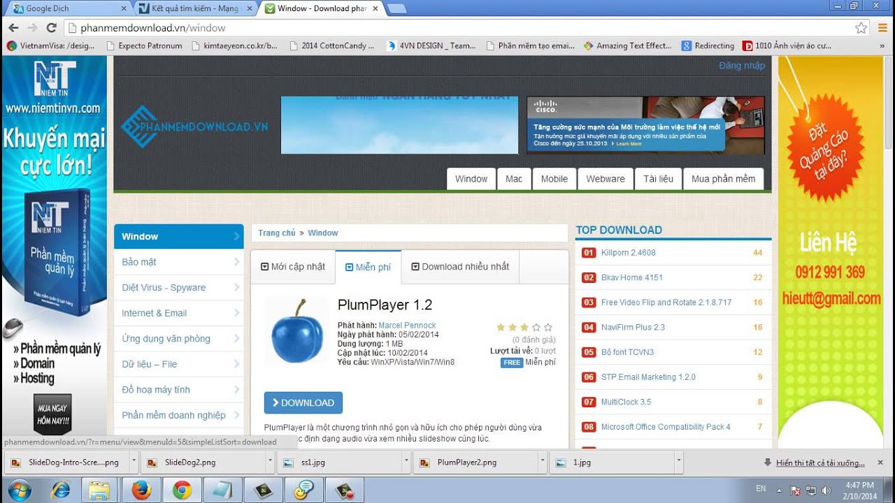The width and height of the screenshot is (895, 503).
Task: Open Killporn 2.4608 in Top Download
Action: point(629,253)
